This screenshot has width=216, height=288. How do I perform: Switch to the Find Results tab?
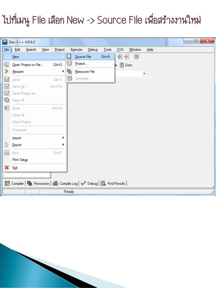[x=113, y=183]
